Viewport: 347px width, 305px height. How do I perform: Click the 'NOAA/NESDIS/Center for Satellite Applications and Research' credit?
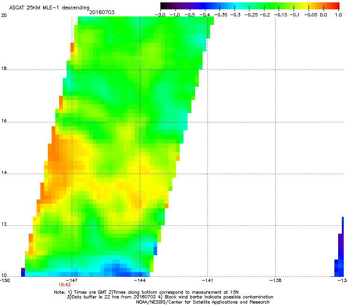click(x=203, y=302)
